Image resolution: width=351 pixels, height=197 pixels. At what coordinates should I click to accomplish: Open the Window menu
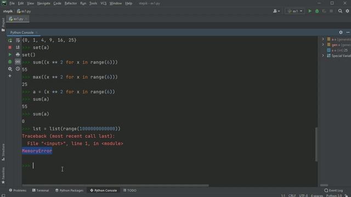coord(116,3)
